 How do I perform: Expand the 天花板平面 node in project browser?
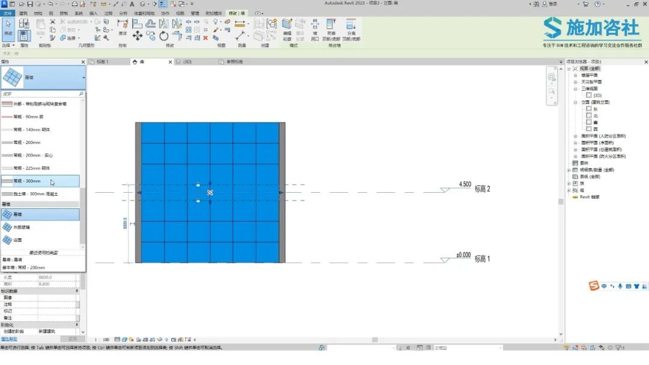click(575, 82)
